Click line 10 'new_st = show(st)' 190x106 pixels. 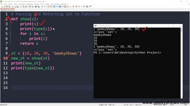pyautogui.click(x=30, y=58)
